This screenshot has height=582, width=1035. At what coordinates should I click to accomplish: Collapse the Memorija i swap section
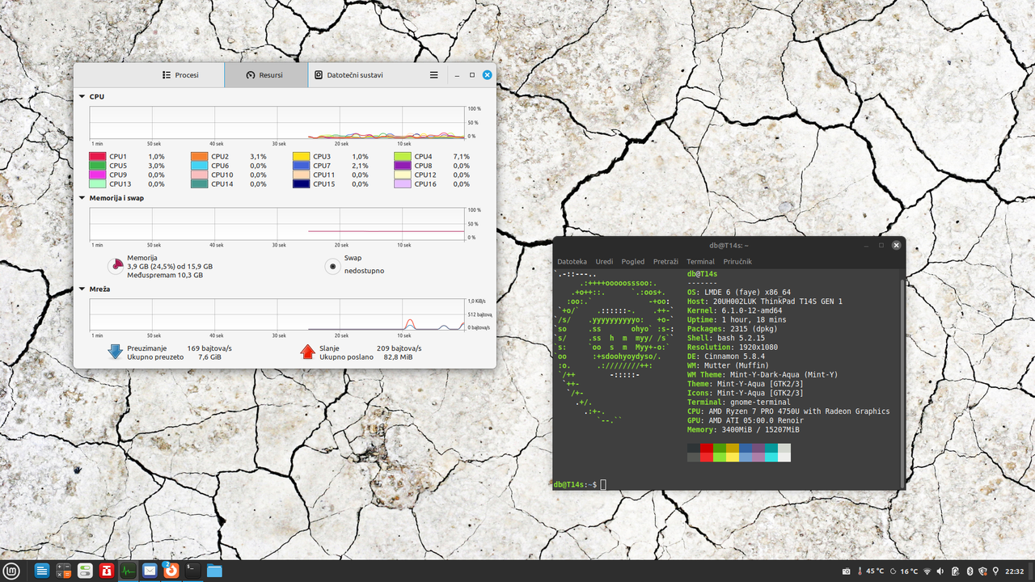(x=82, y=197)
